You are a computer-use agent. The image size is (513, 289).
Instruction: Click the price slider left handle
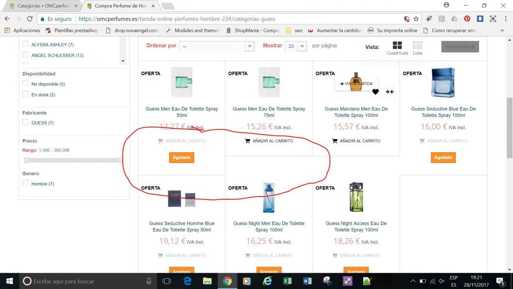(x=27, y=160)
